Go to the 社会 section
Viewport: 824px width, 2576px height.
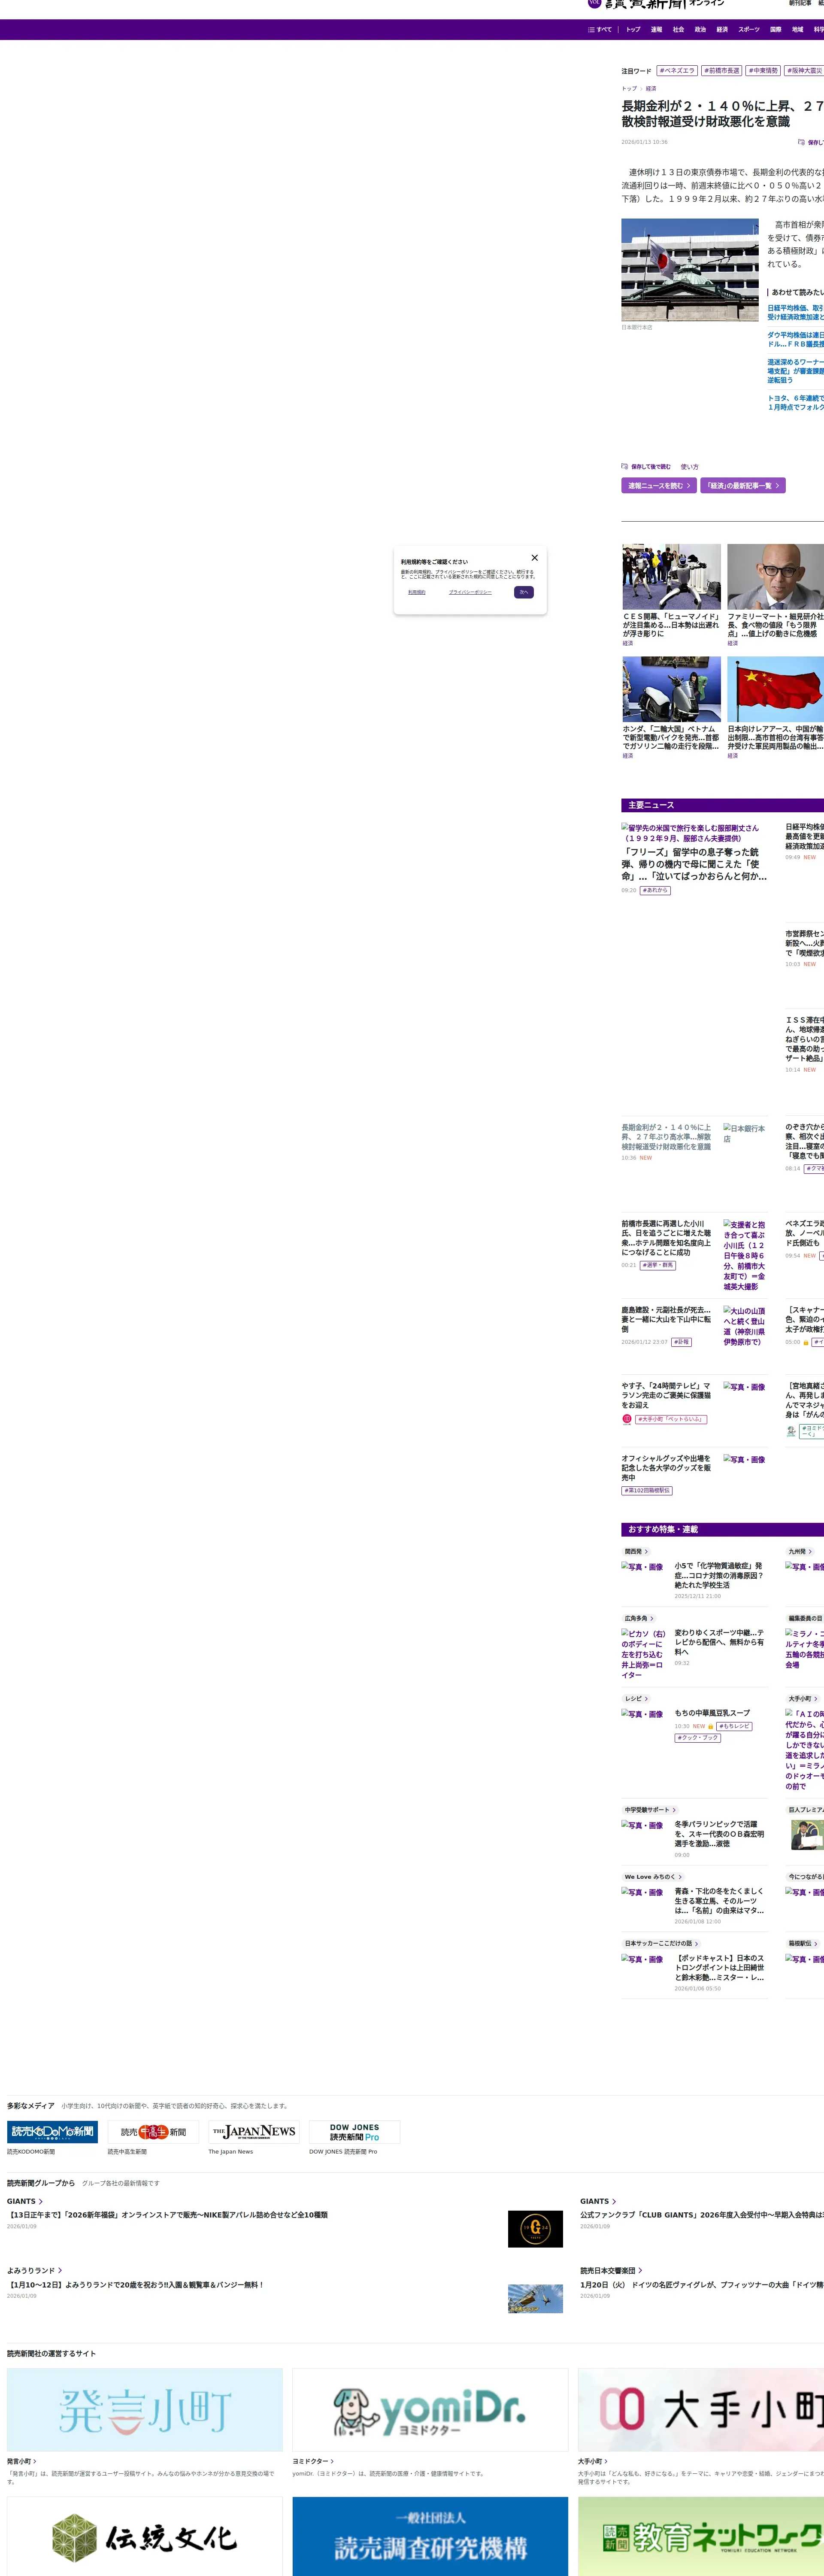click(x=678, y=30)
